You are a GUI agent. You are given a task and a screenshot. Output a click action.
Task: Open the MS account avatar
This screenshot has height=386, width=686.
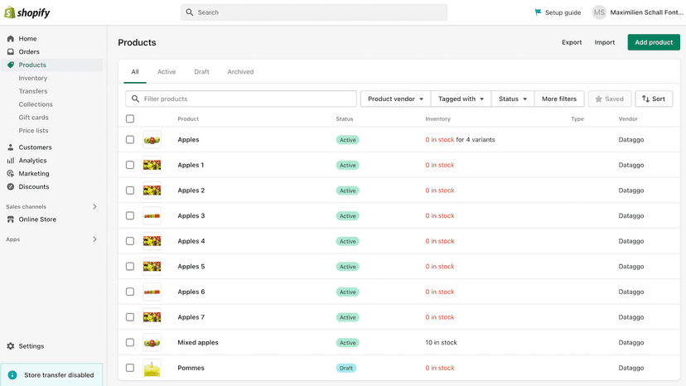[599, 12]
